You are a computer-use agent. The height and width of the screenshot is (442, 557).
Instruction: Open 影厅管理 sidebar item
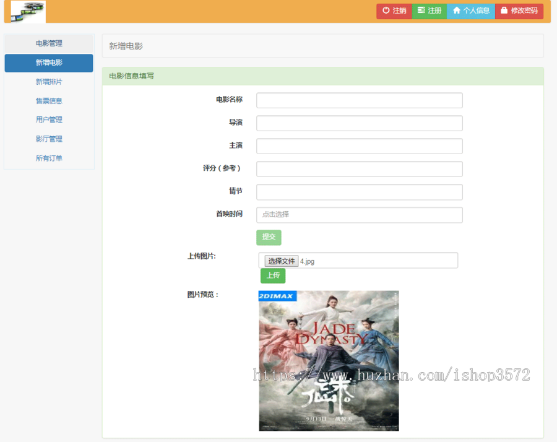(x=49, y=139)
